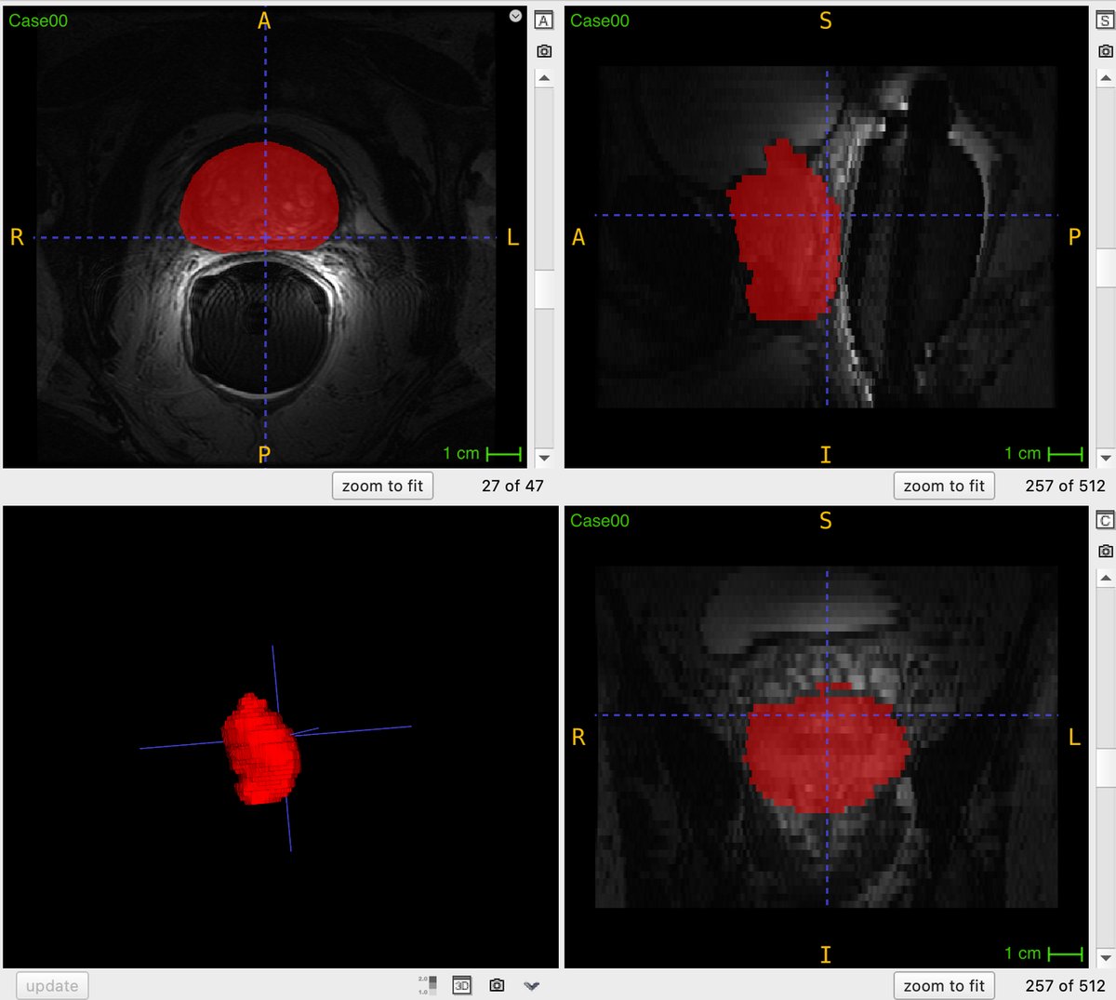Click zoom to fit under the sagittal view
1116x1000 pixels.
(x=944, y=486)
